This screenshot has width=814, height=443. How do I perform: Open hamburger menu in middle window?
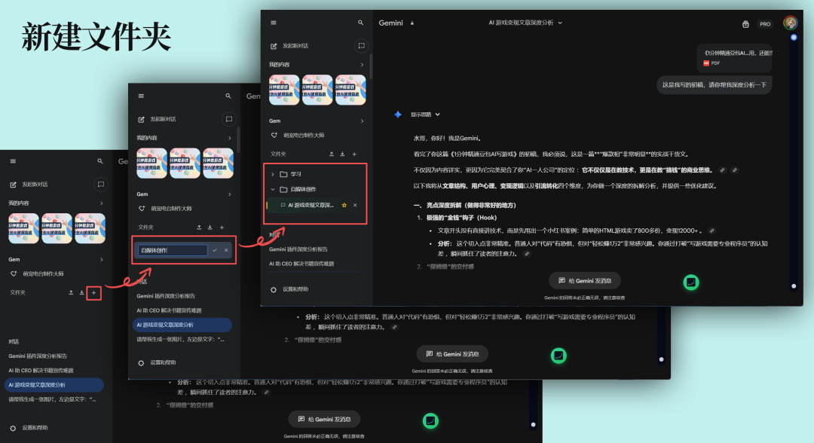click(141, 96)
